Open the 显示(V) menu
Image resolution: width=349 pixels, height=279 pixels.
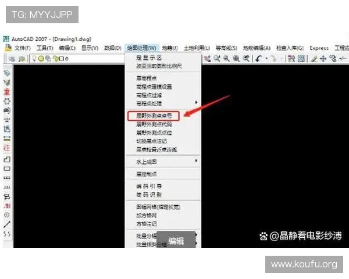point(90,48)
